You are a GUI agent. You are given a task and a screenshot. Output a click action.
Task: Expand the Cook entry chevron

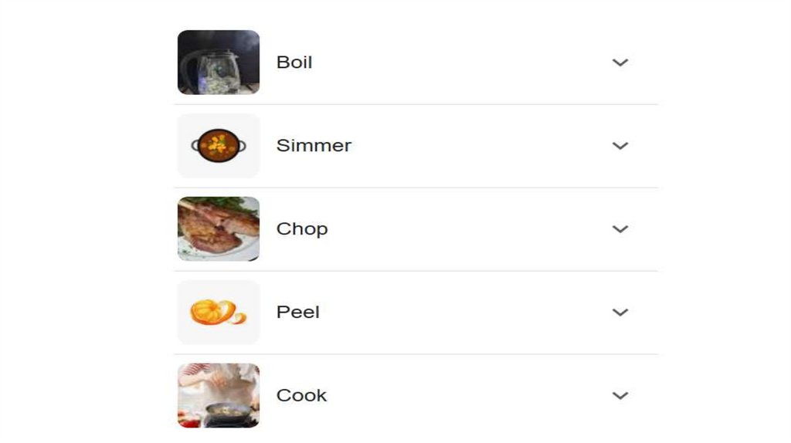pos(620,396)
